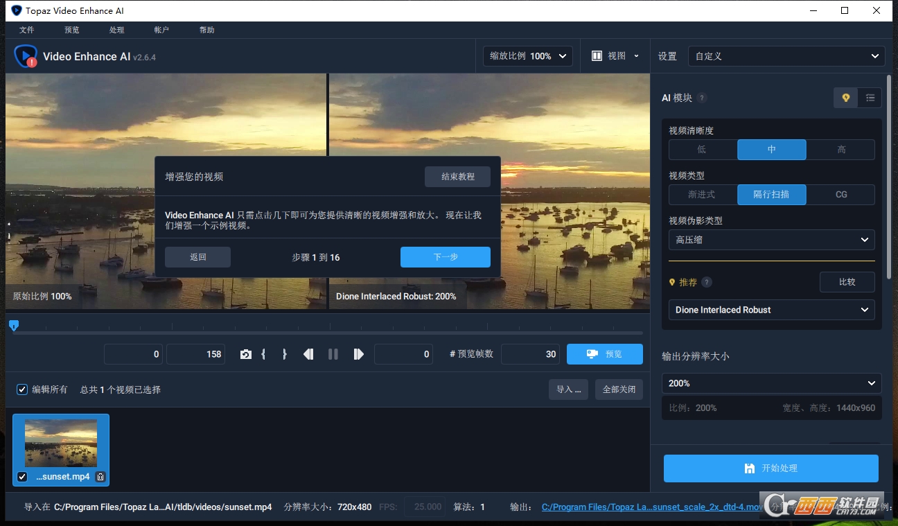Screen dimensions: 898x526
Task: Click the start frame field showing 0
Action: point(133,354)
